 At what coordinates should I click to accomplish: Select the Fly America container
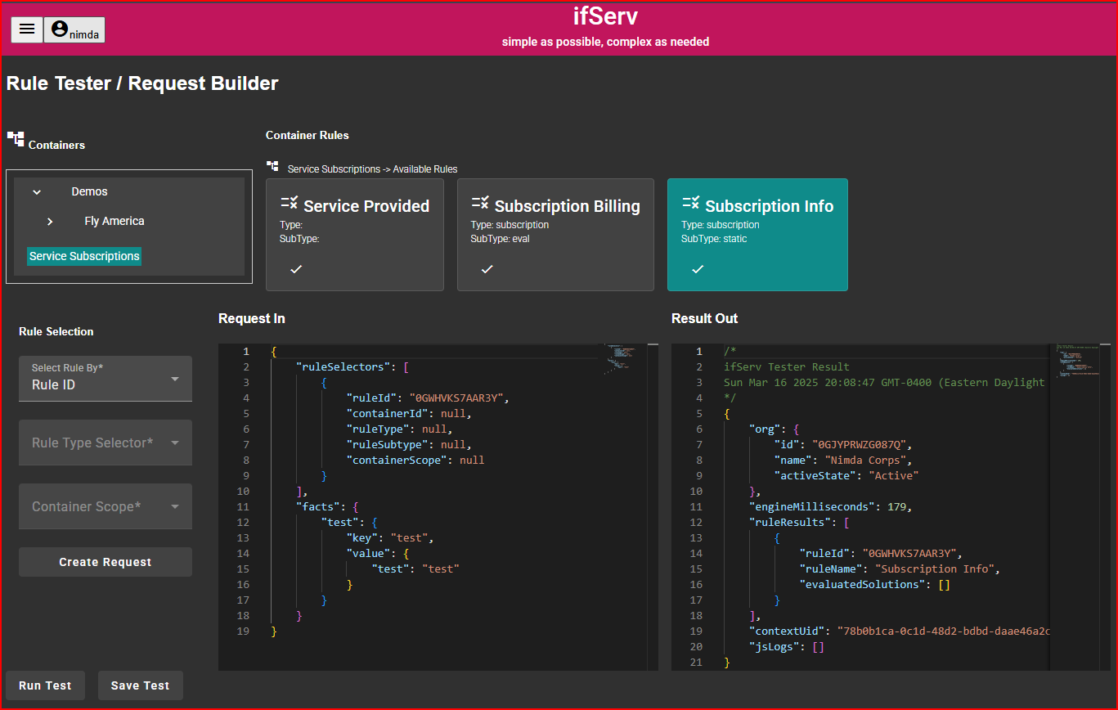114,221
